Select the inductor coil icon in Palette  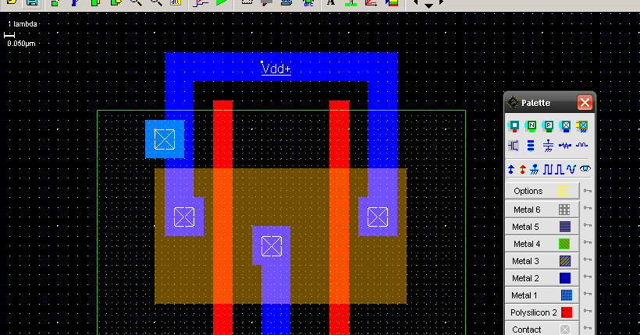[582, 145]
